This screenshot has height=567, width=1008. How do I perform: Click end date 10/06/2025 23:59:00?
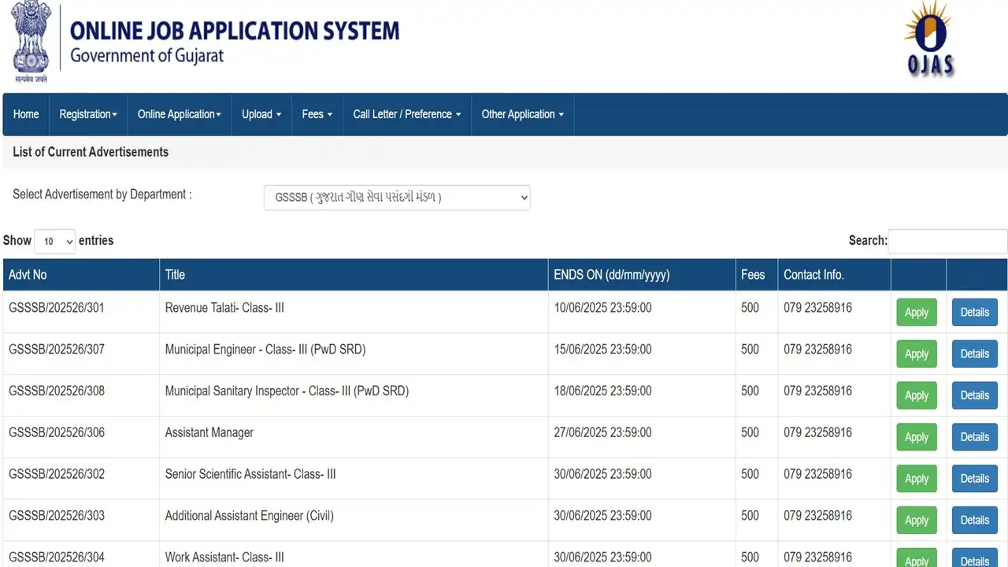(603, 308)
